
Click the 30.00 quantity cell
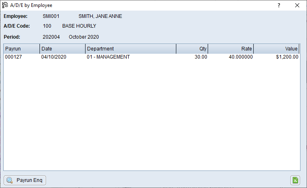[x=201, y=57]
